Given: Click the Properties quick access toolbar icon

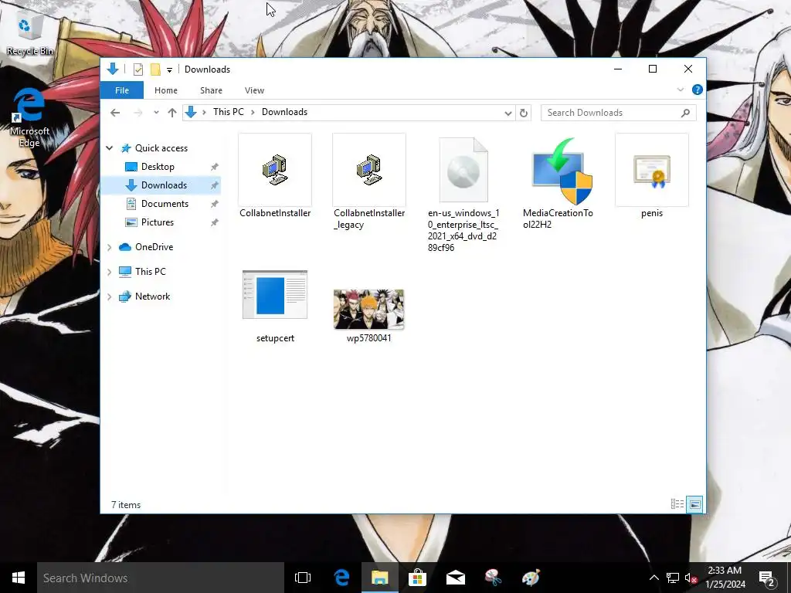Looking at the screenshot, I should click(138, 69).
